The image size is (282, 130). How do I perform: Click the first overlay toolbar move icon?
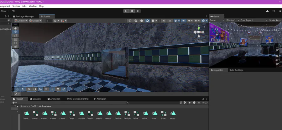click(x=17, y=89)
